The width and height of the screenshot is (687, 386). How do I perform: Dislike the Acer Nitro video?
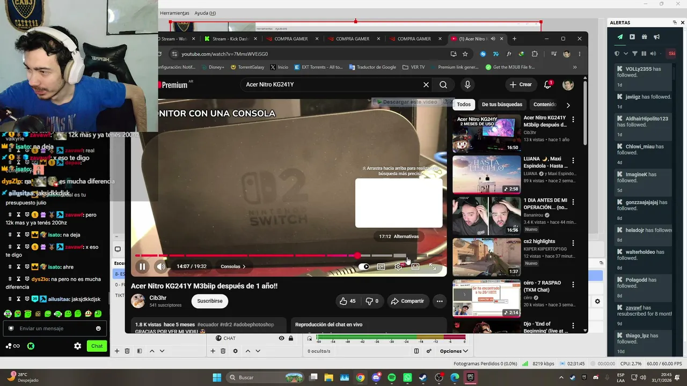tap(372, 301)
